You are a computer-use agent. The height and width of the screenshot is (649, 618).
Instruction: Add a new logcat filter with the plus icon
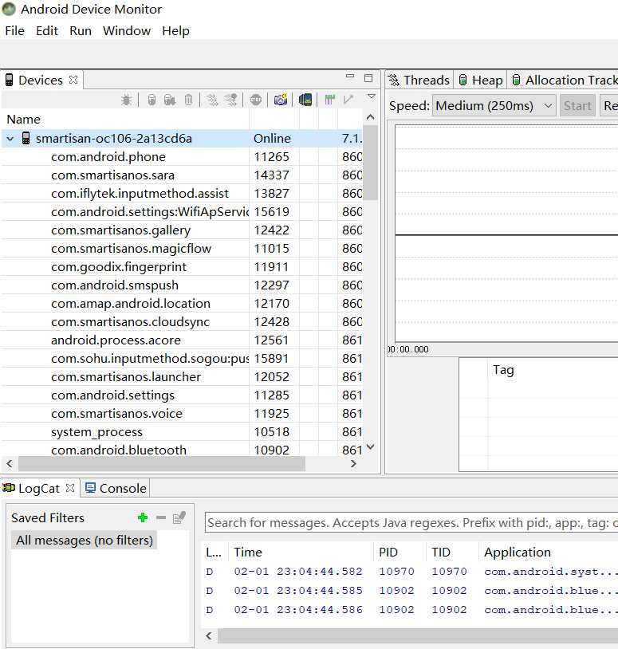point(143,517)
